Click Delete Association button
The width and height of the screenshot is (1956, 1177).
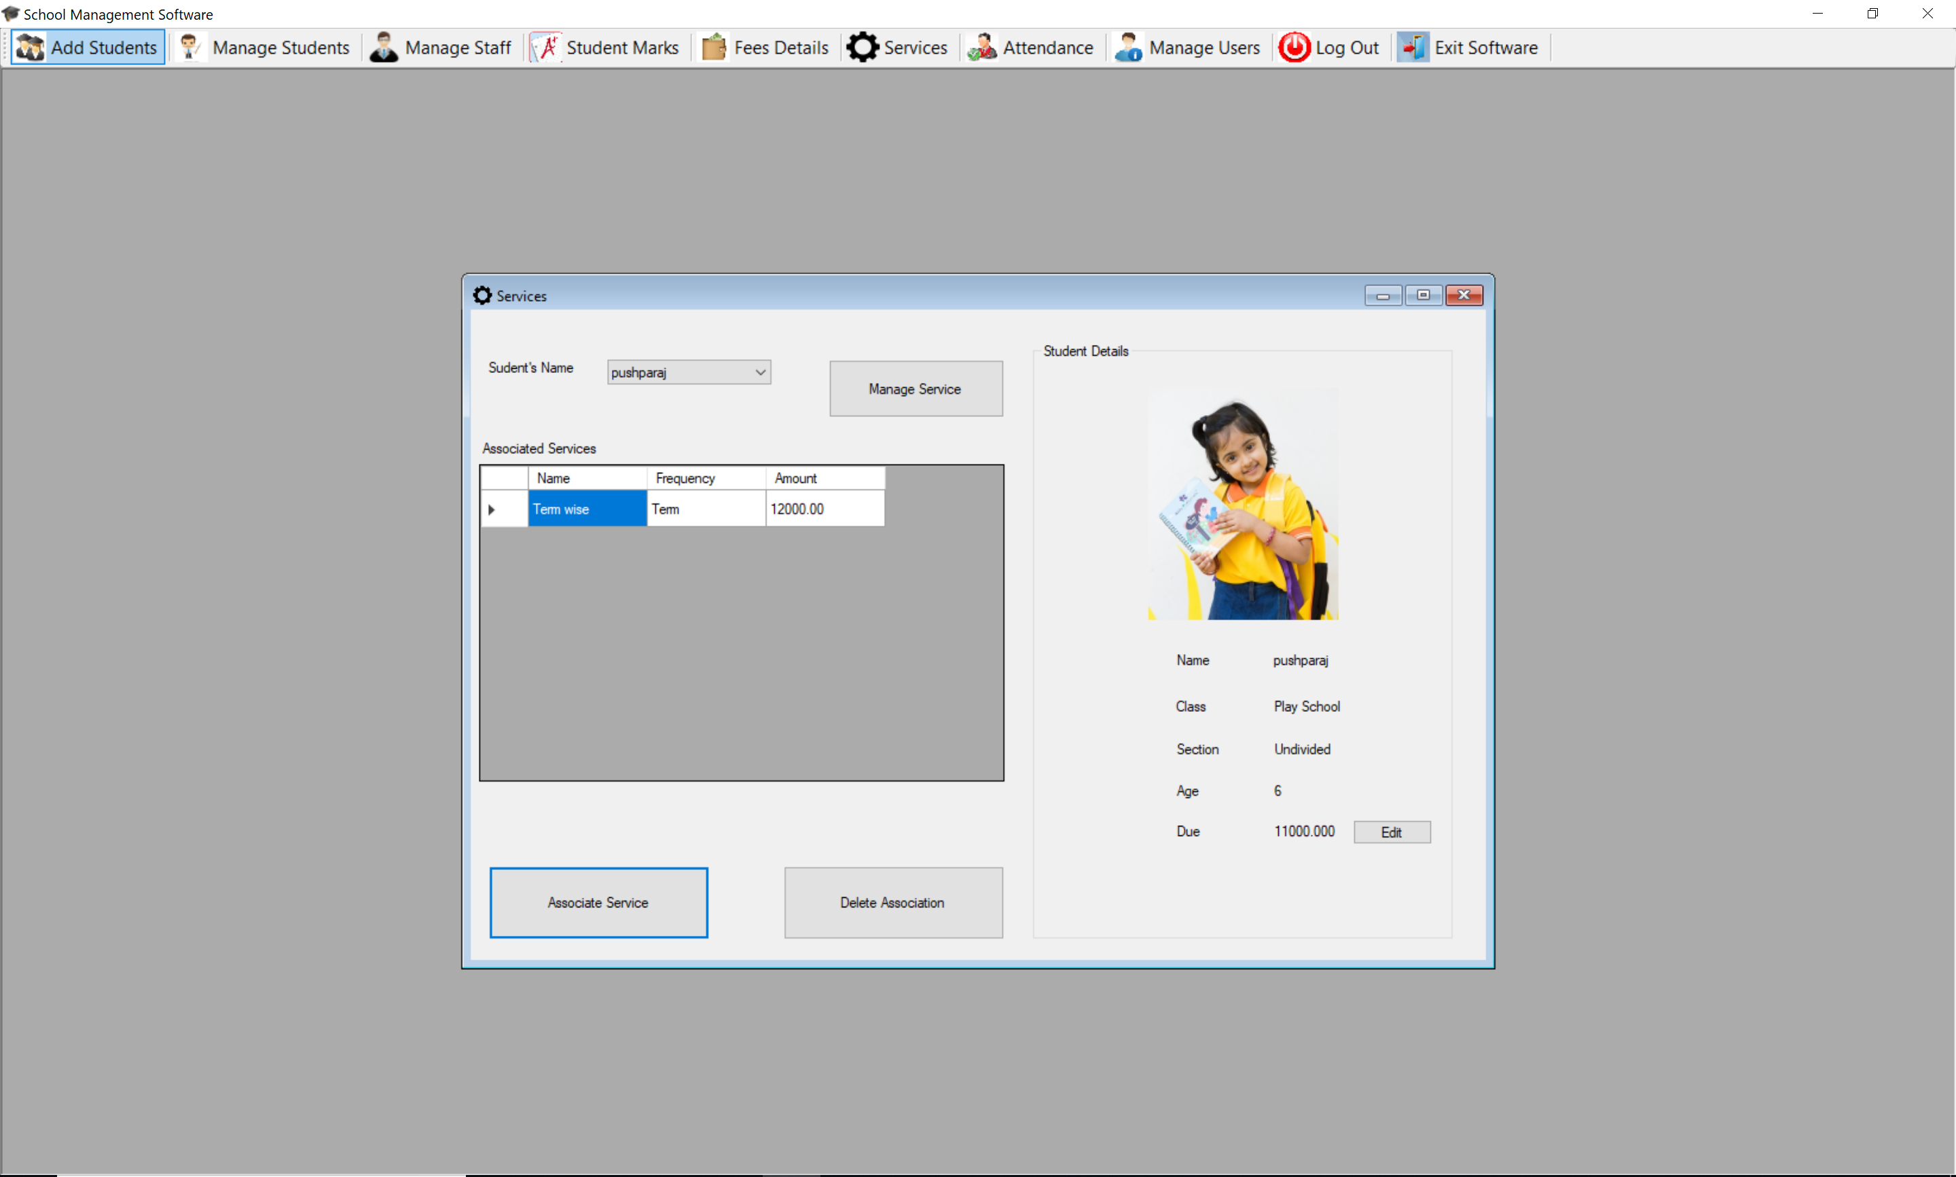(893, 903)
